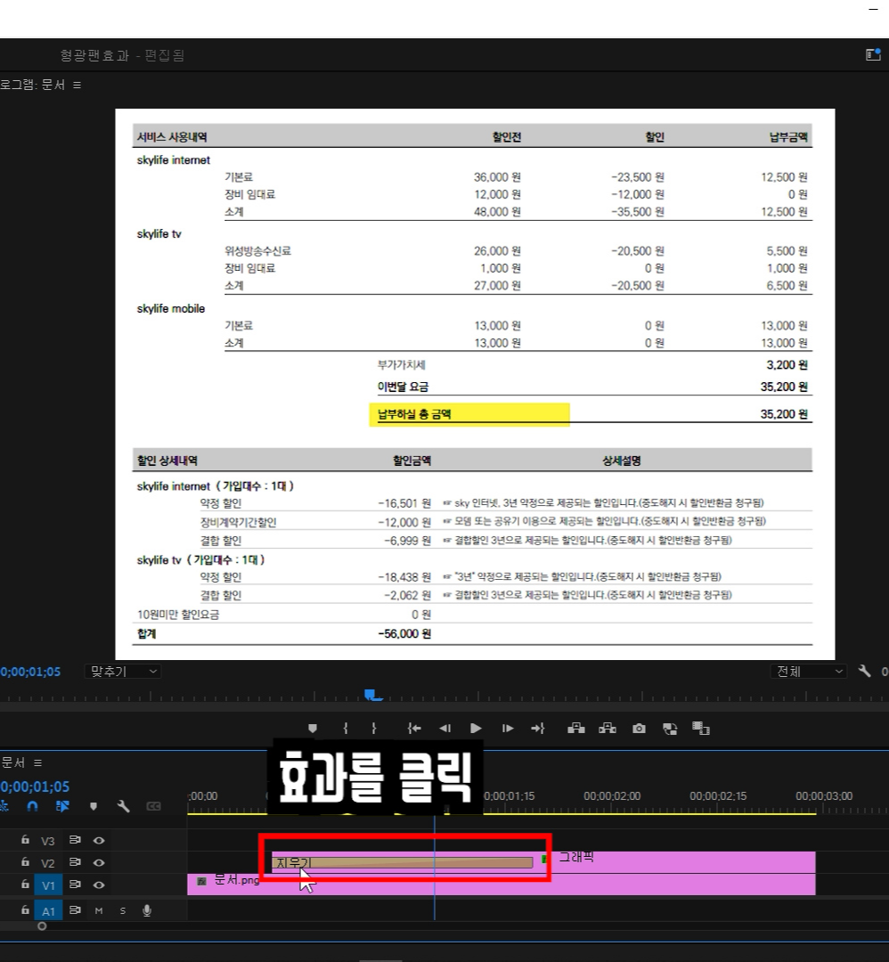Image resolution: width=889 pixels, height=962 pixels.
Task: Step back one frame
Action: 445,729
